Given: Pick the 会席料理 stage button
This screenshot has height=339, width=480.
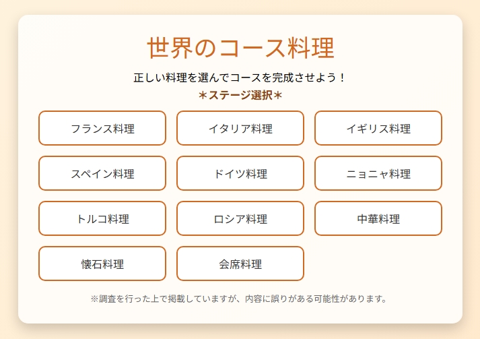Looking at the screenshot, I should click(x=240, y=264).
